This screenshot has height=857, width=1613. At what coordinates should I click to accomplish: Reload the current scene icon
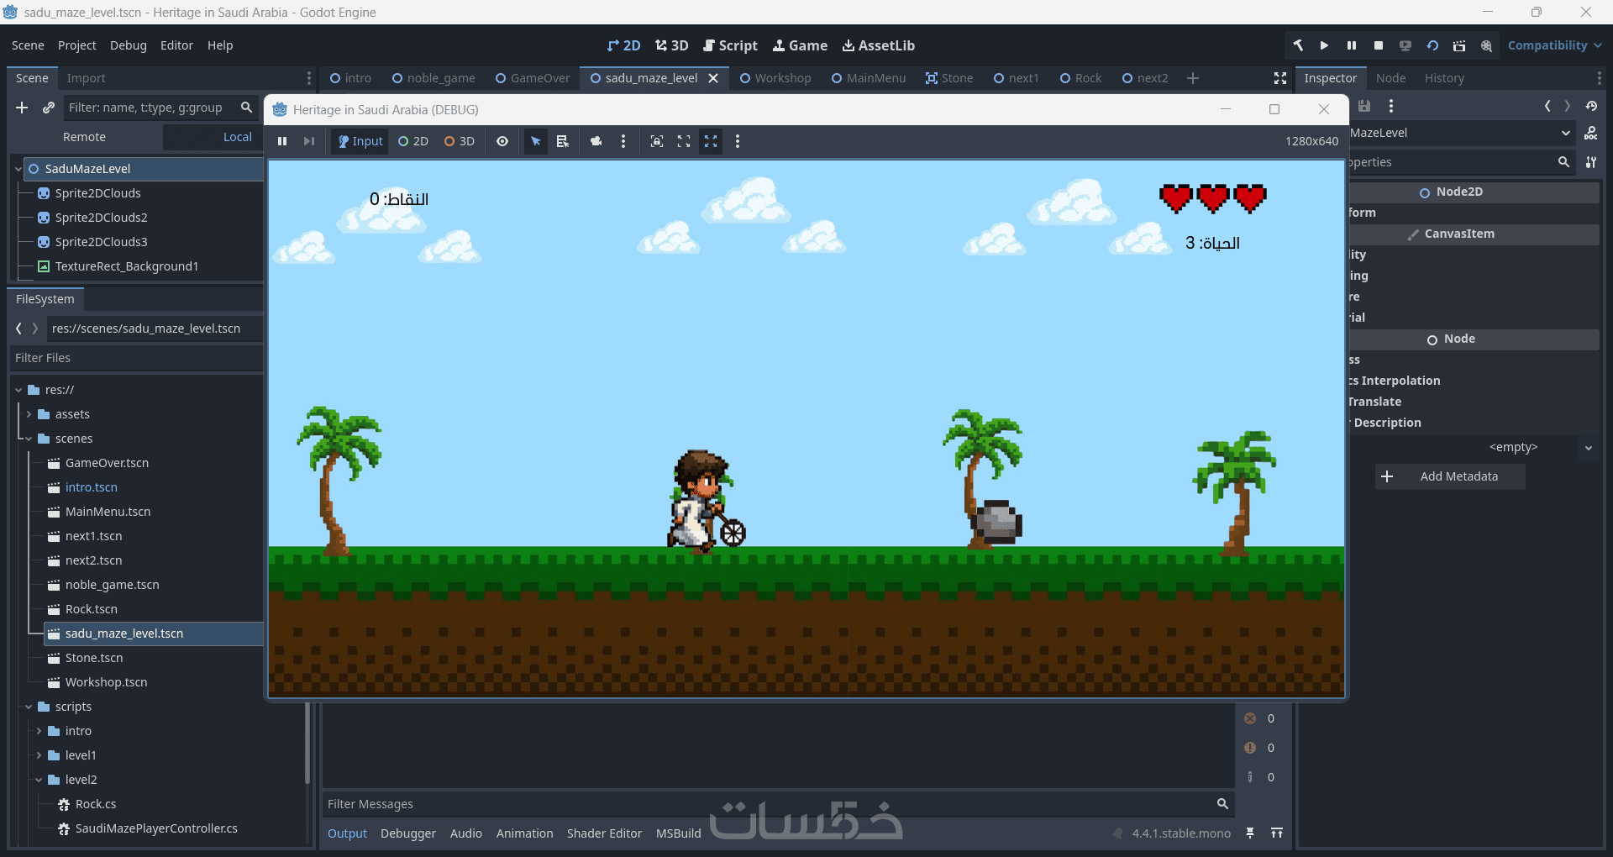(x=1432, y=45)
